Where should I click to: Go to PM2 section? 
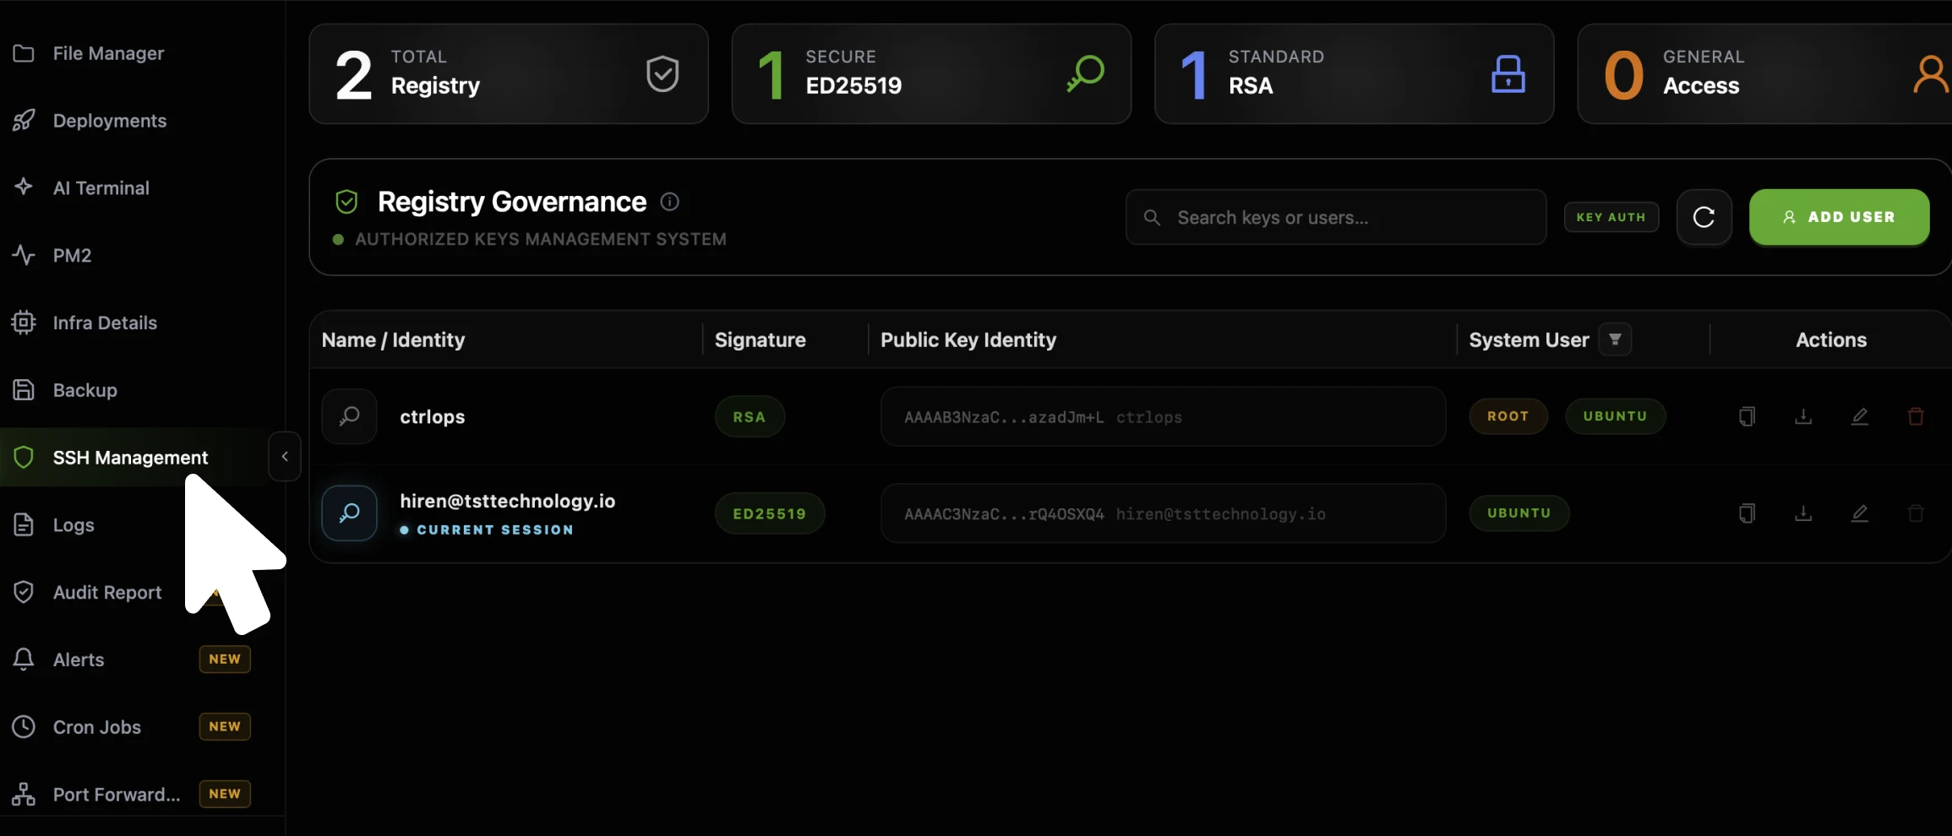point(72,255)
